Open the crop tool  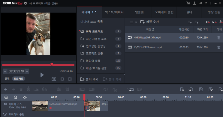click(x=67, y=89)
